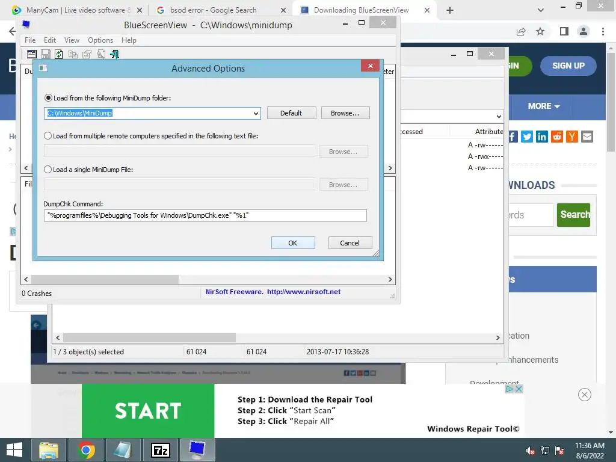Click the Exit door toolbar icon
Viewport: 616px width, 462px height.
[114, 54]
